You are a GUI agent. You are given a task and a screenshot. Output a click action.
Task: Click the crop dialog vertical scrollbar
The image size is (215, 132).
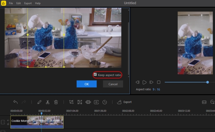click(128, 48)
